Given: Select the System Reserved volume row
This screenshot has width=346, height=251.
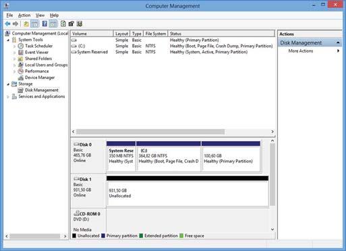Looking at the screenshot, I should [172, 52].
